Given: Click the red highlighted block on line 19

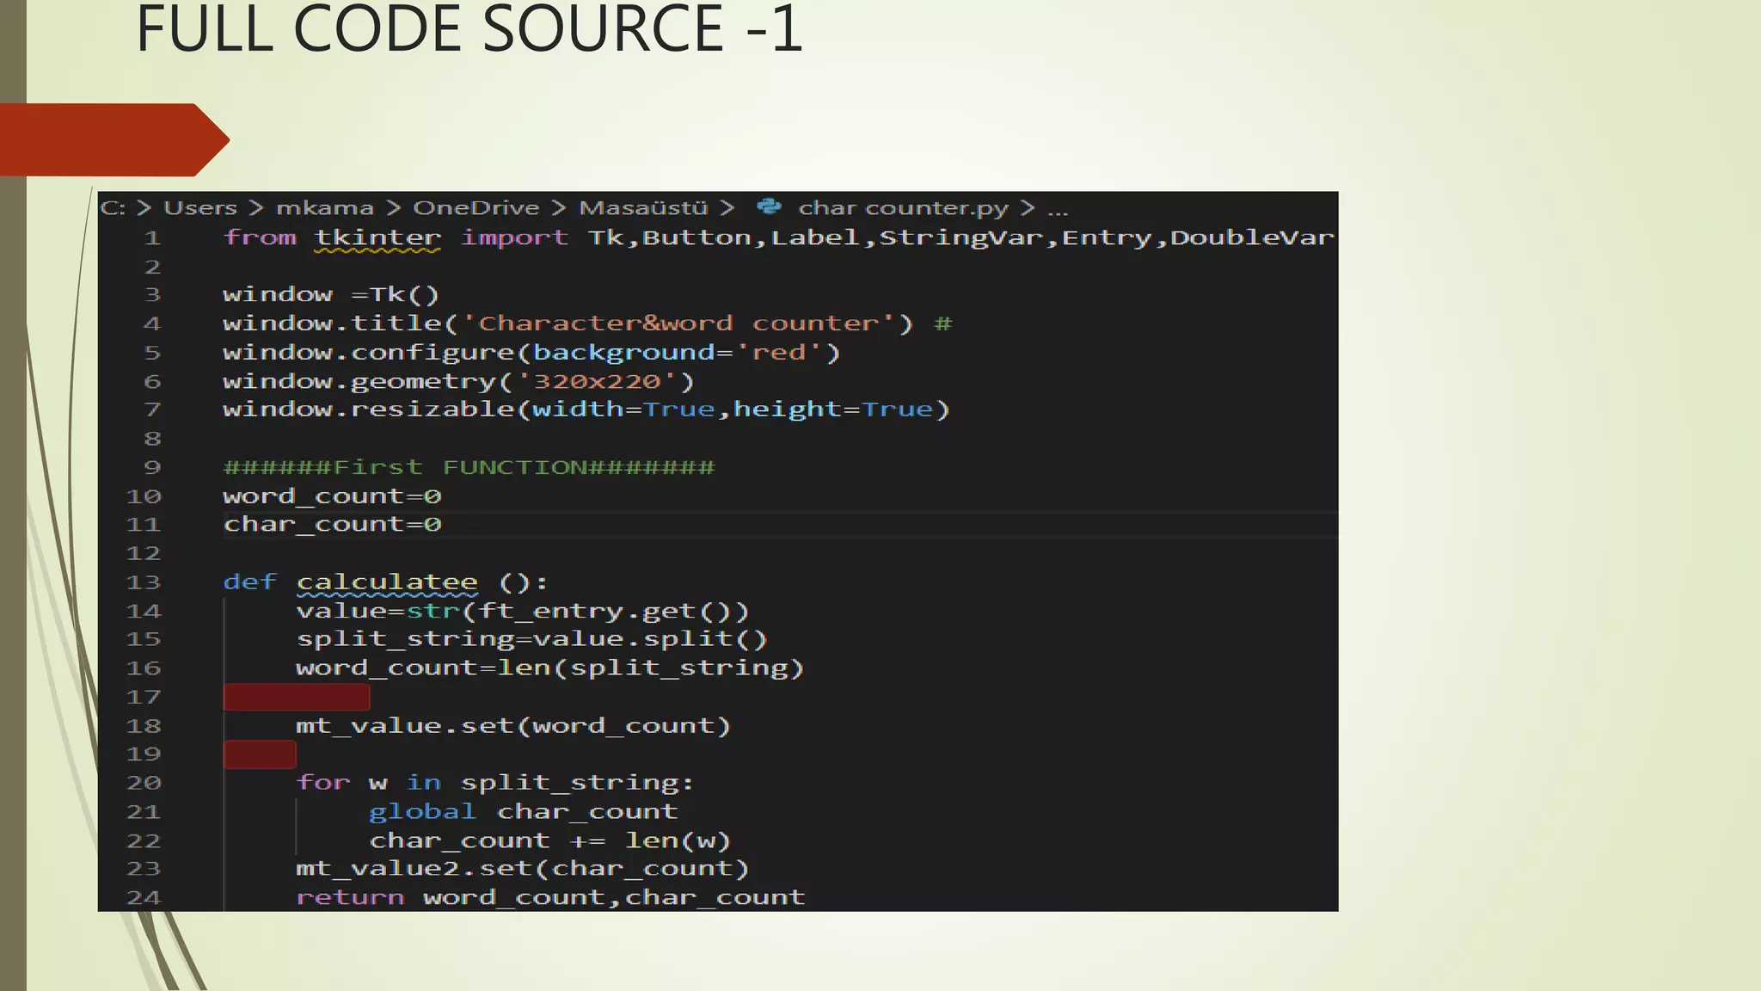Looking at the screenshot, I should pos(259,754).
